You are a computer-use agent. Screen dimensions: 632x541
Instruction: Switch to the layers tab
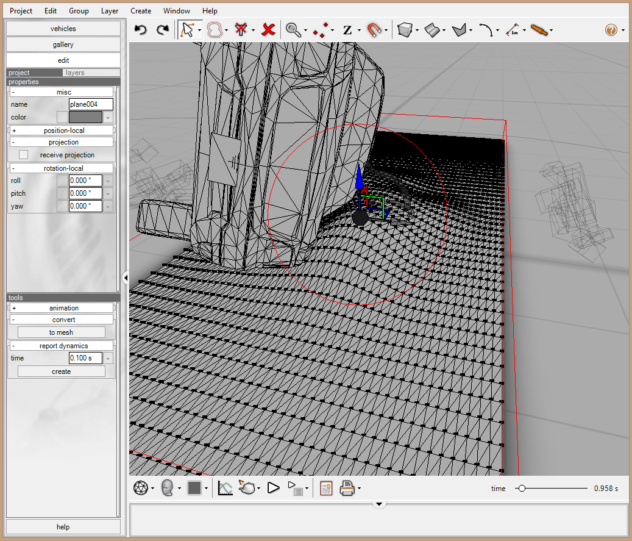pyautogui.click(x=91, y=73)
